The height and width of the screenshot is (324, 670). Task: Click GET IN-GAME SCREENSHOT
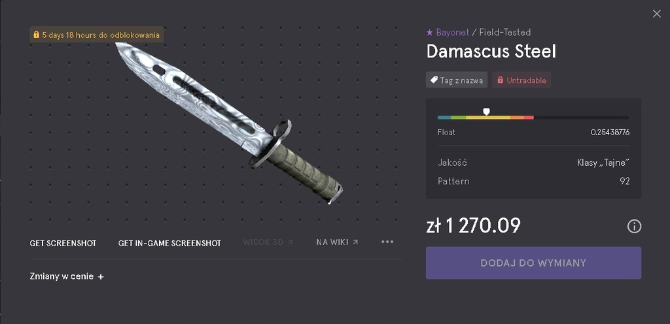point(169,244)
